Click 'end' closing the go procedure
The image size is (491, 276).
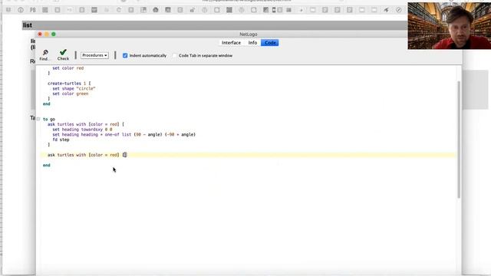click(x=46, y=166)
